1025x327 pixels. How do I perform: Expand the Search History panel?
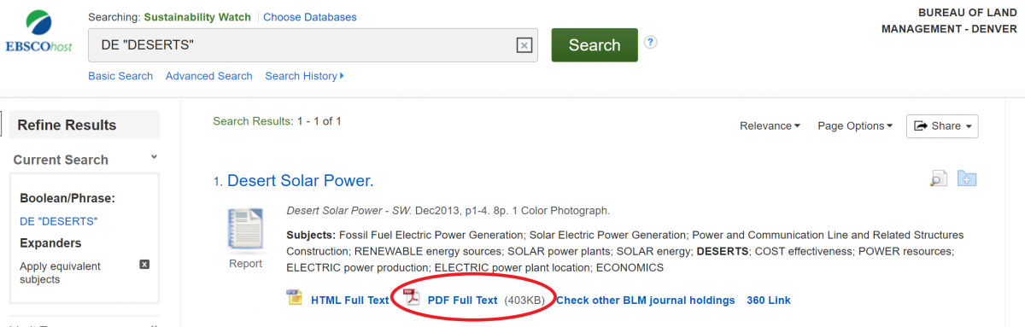(304, 76)
